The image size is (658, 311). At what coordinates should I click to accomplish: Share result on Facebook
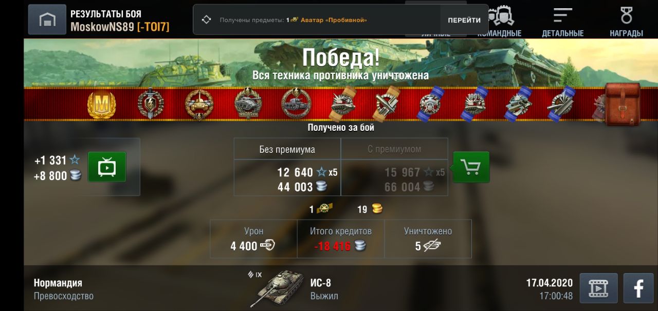coord(638,288)
